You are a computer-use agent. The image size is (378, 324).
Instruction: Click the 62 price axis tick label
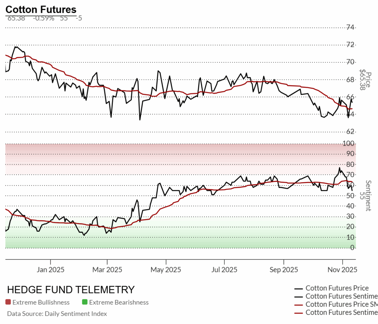tap(350, 131)
